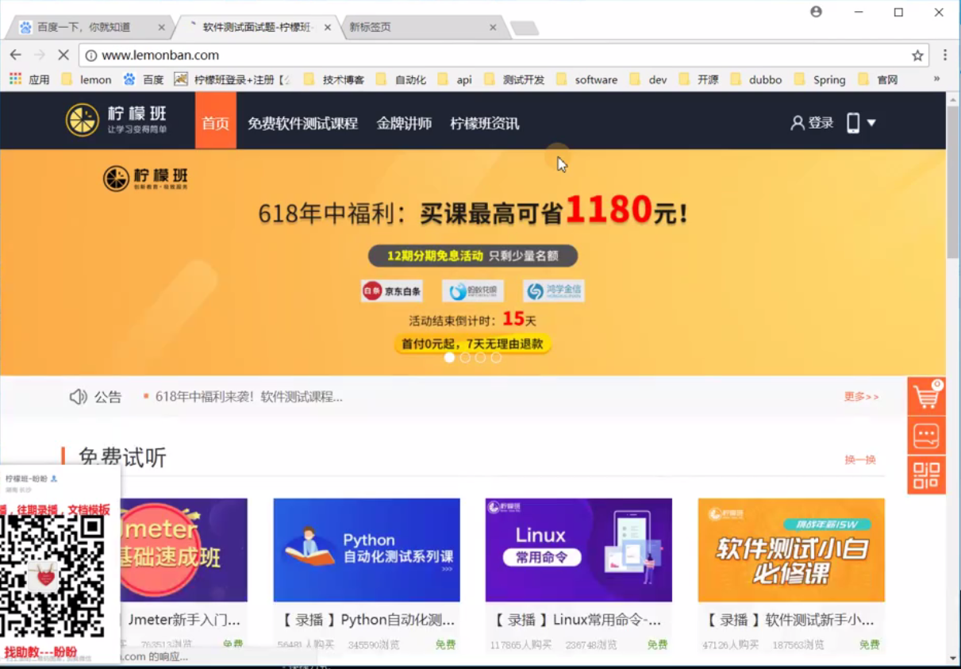
Task: Open the Linux常用命令 course thumbnail
Action: [579, 550]
